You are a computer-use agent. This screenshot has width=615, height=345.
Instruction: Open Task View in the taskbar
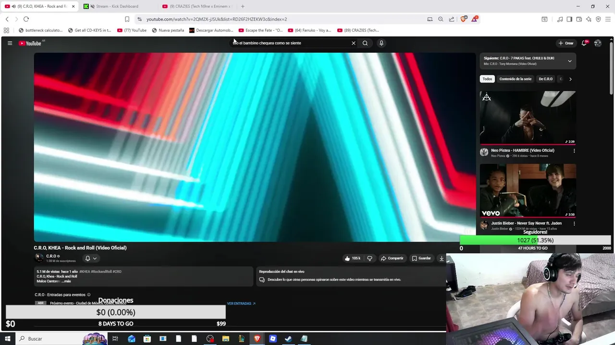115,339
